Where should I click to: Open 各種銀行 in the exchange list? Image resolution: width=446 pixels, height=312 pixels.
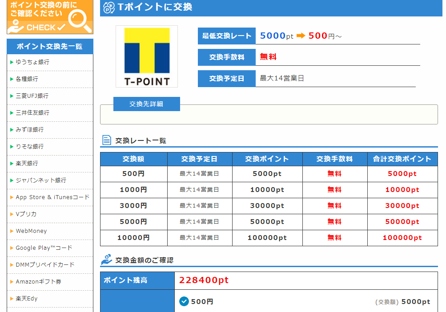pos(27,79)
